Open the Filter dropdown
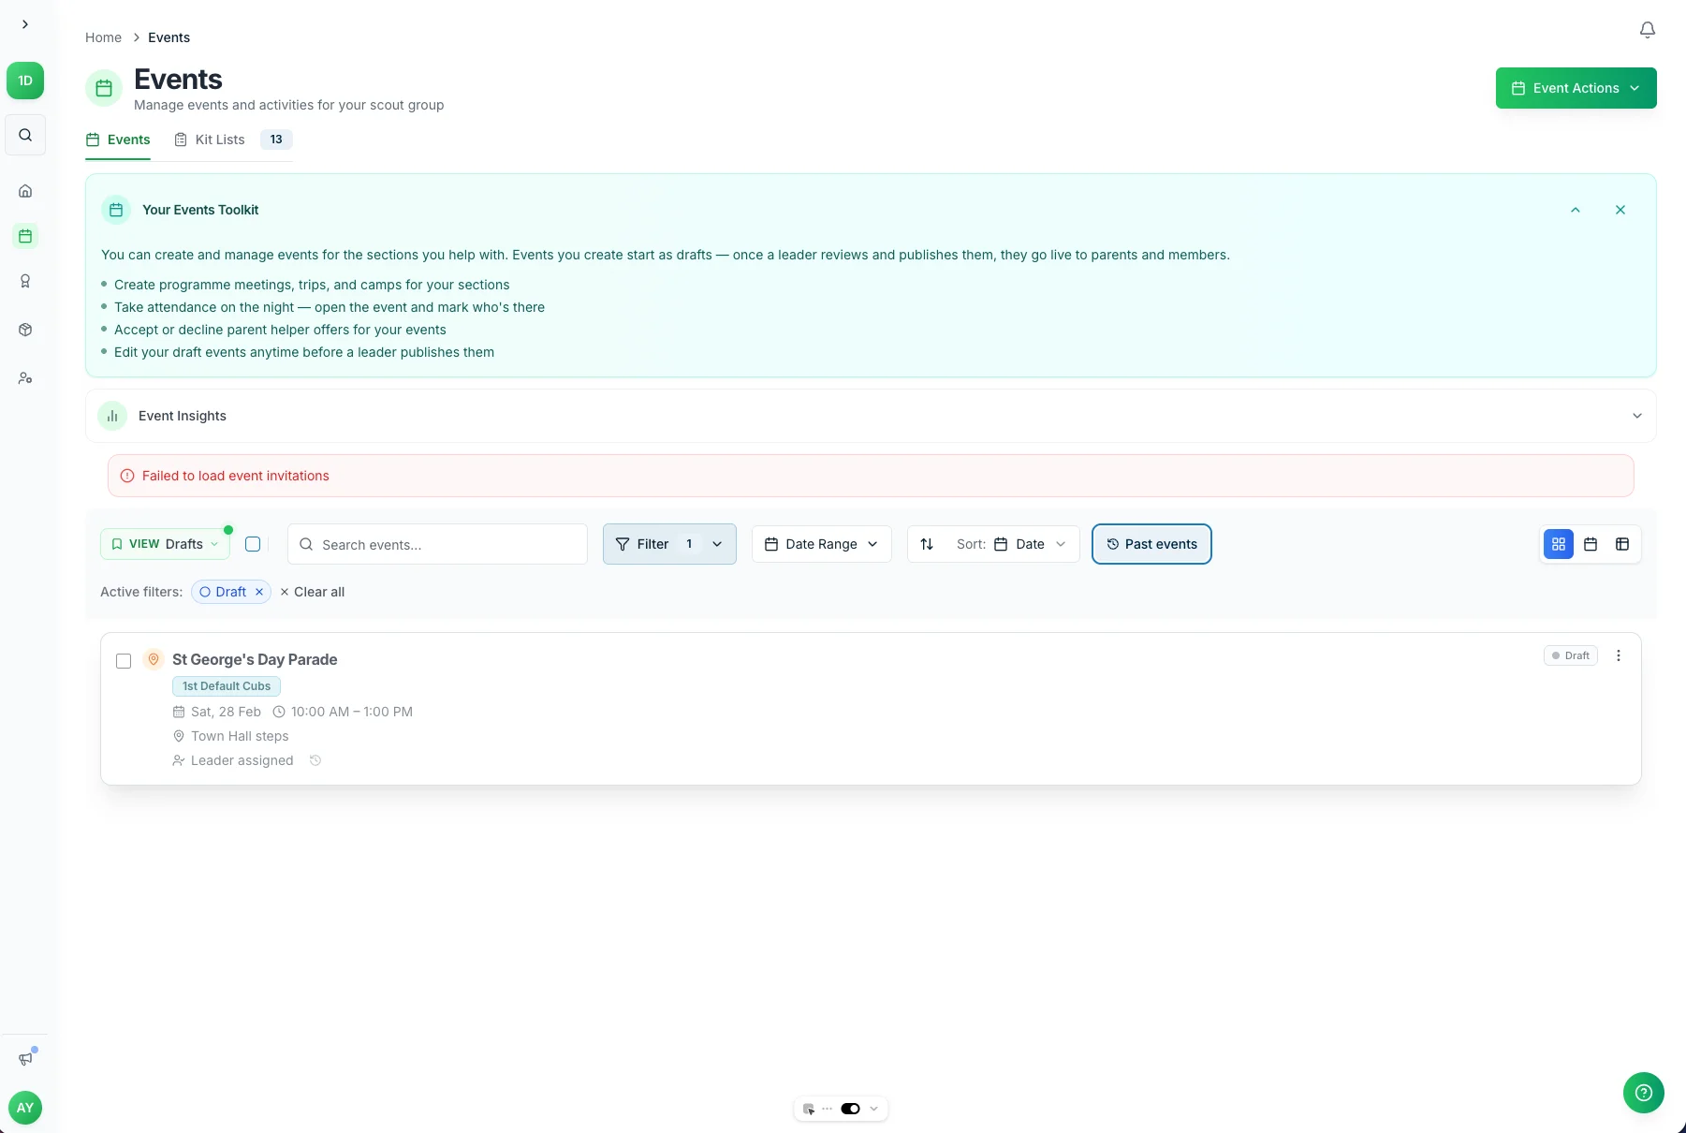Screen dimensions: 1686x1133 point(669,544)
